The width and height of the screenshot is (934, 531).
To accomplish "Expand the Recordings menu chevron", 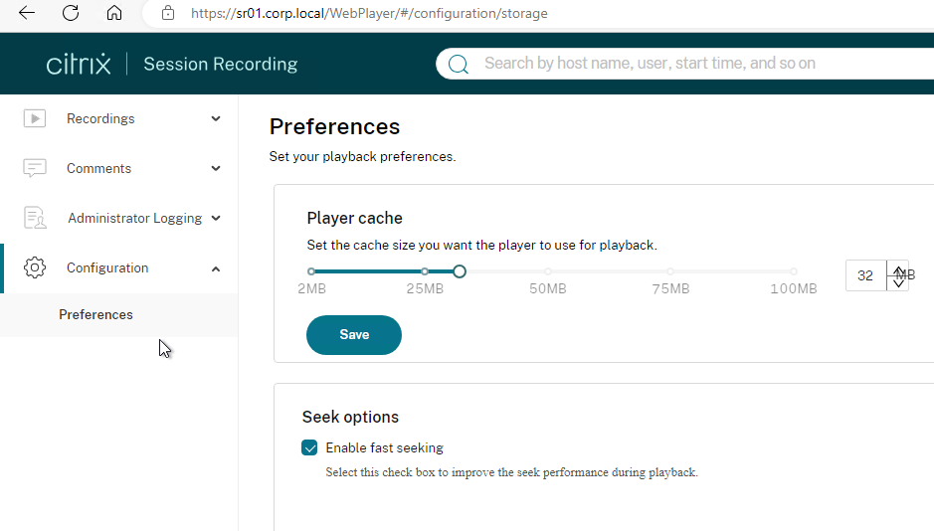I will coord(216,118).
